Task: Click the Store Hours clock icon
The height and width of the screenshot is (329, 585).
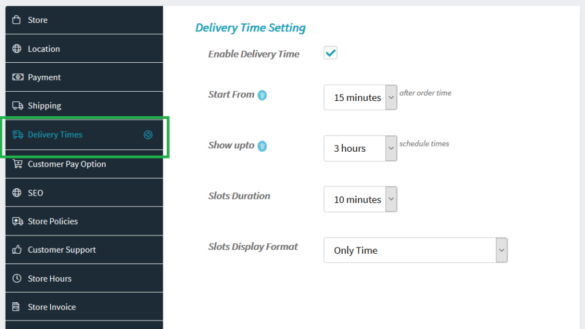Action: (17, 278)
